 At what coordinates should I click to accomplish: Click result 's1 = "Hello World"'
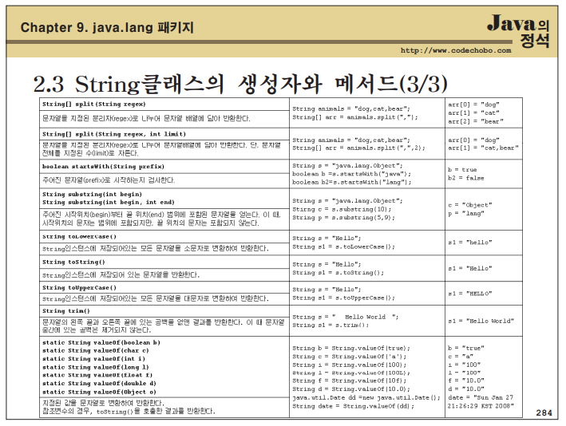[x=481, y=321]
